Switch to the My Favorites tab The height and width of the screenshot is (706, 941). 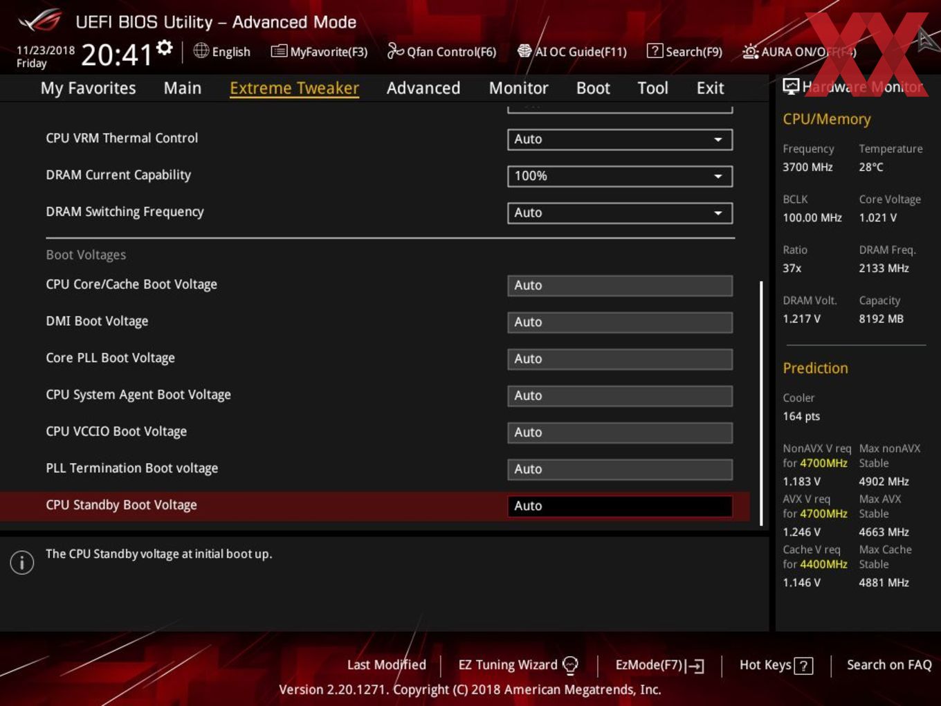pos(88,88)
